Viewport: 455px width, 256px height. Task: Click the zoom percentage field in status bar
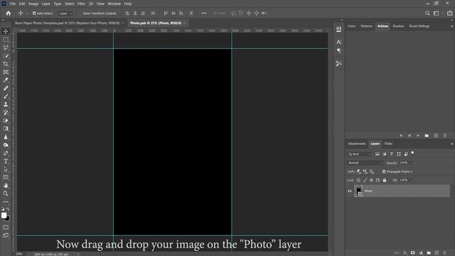tap(19, 254)
